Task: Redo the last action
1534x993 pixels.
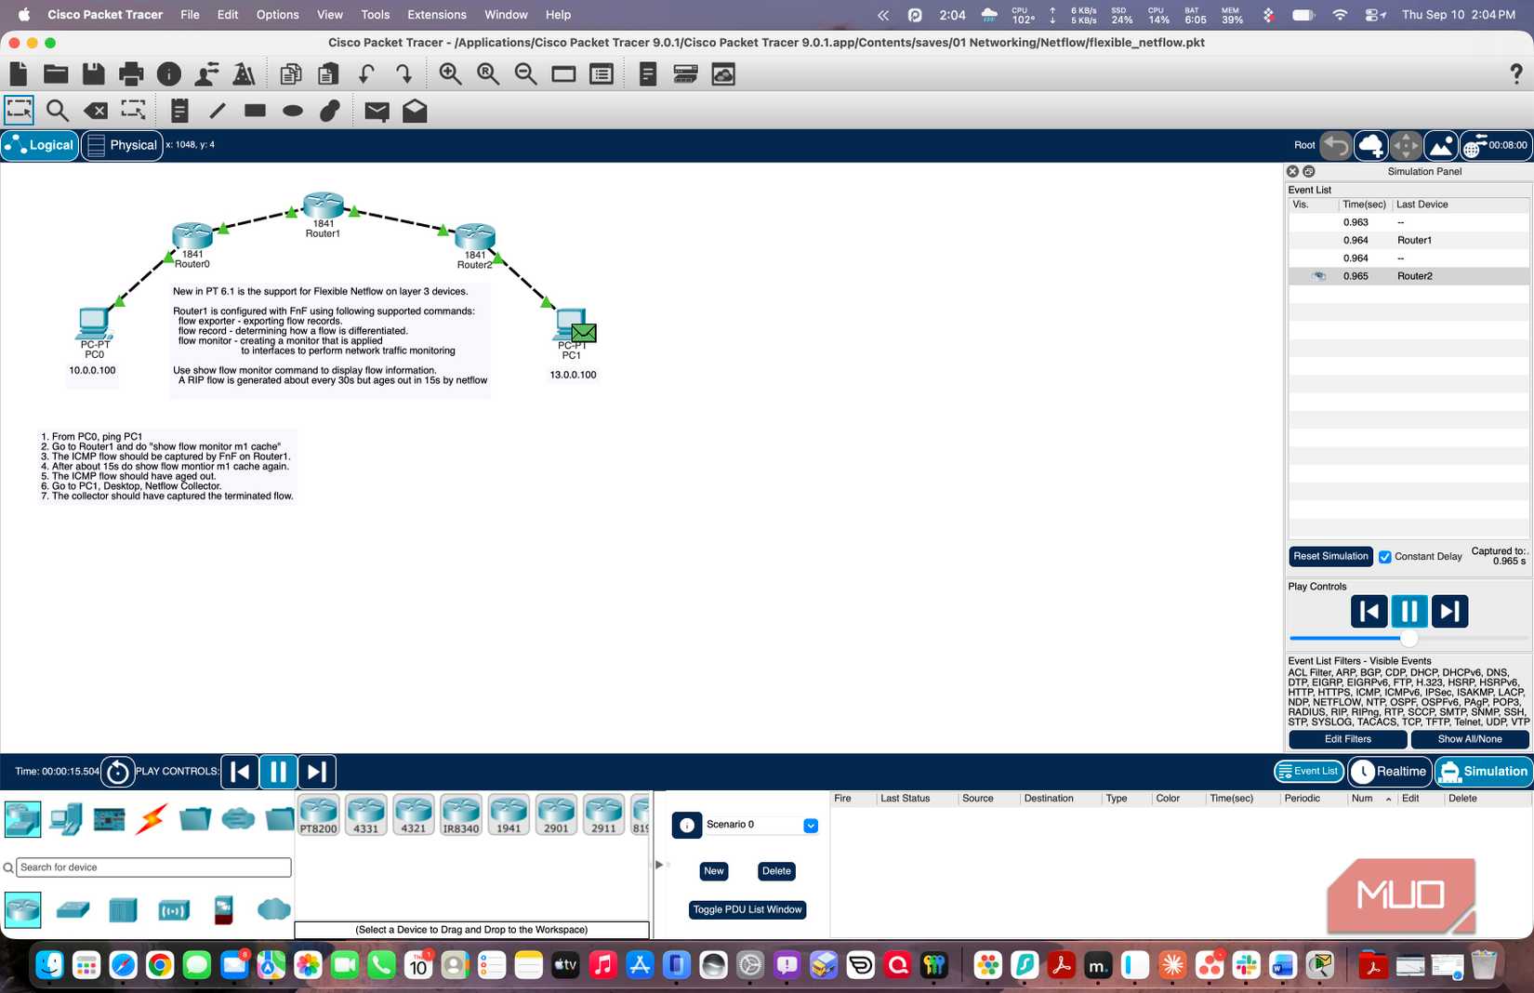Action: pyautogui.click(x=403, y=73)
